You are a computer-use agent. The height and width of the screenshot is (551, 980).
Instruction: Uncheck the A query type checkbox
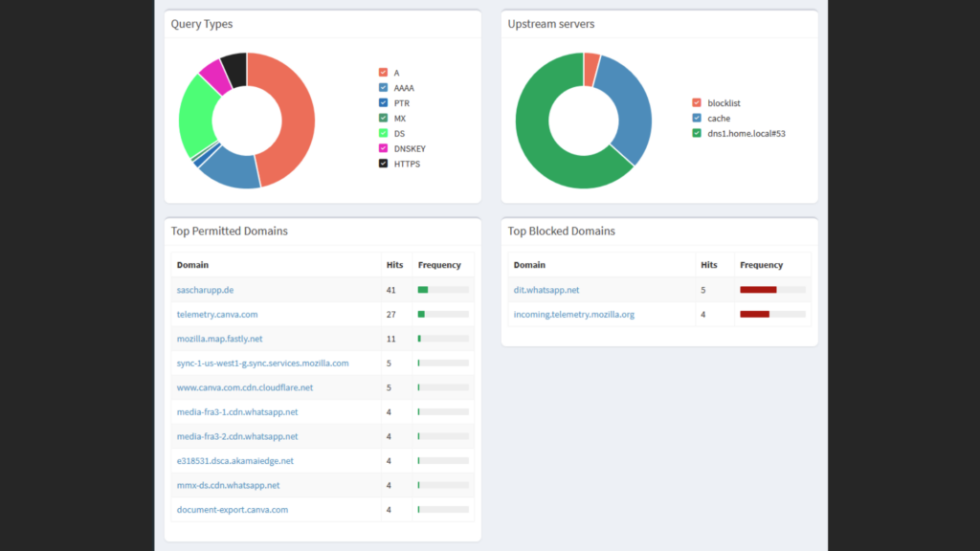pos(383,73)
